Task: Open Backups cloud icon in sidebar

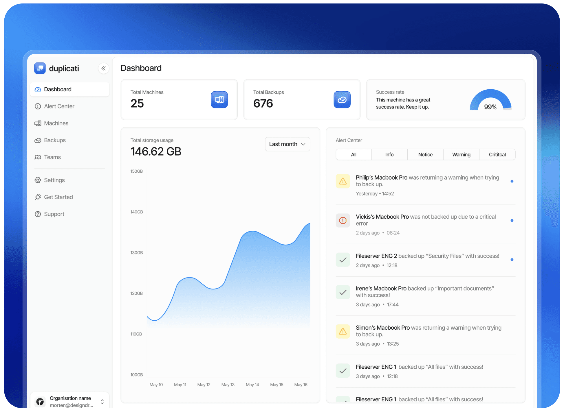Action: (x=38, y=141)
